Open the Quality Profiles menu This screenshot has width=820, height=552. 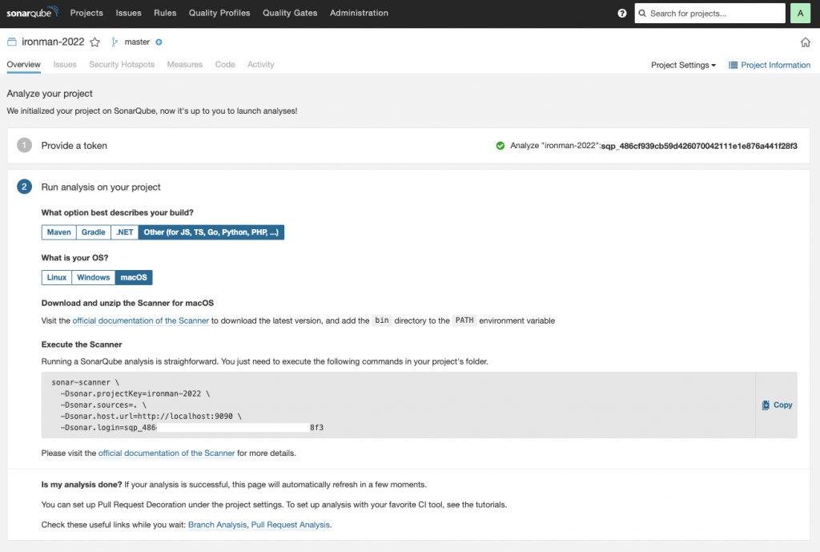coord(219,13)
